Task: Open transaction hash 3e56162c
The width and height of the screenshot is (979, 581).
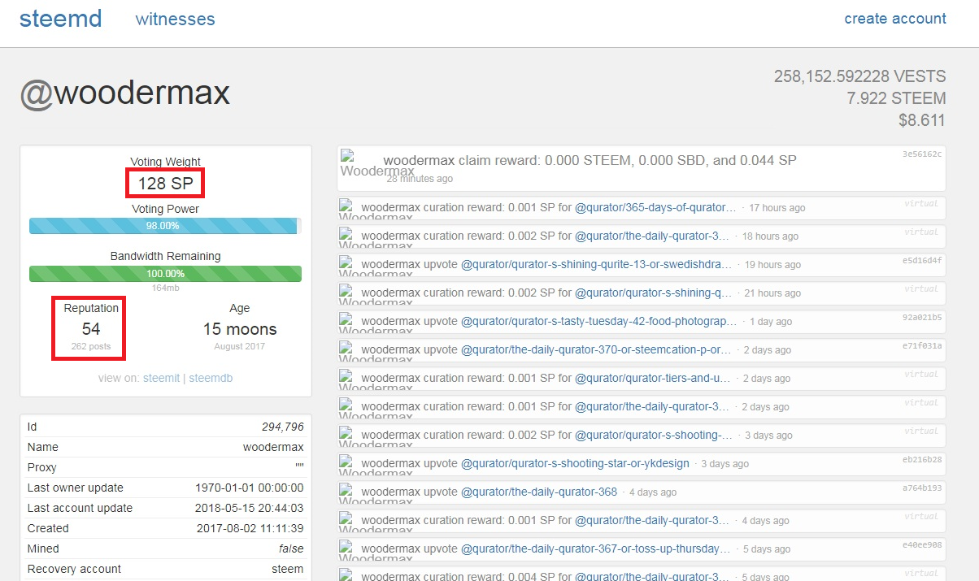Action: (922, 154)
